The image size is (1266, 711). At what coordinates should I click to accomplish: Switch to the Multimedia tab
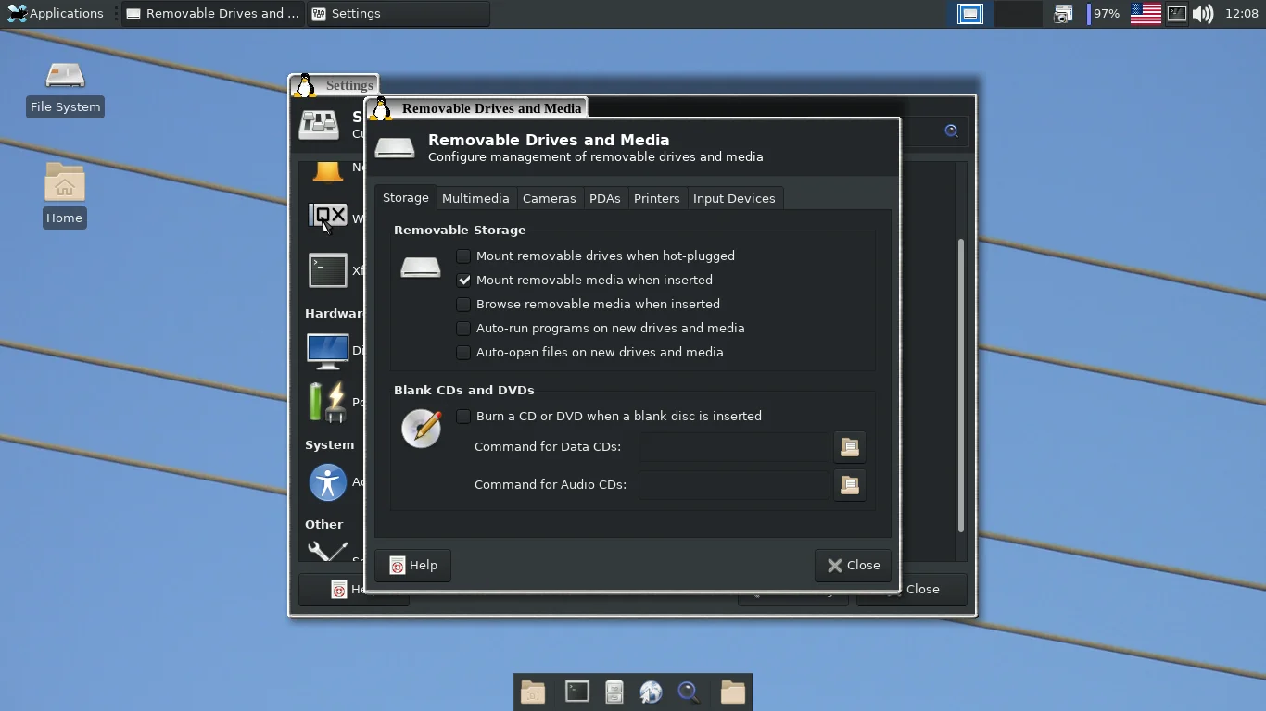coord(475,198)
